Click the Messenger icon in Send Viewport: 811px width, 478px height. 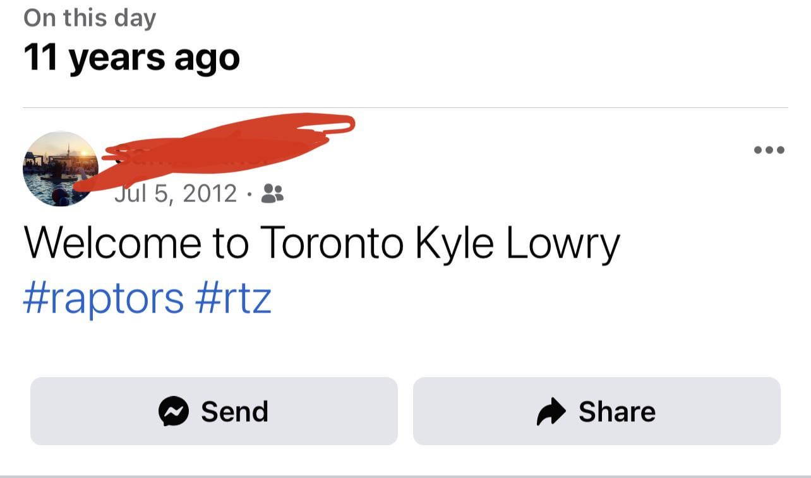(174, 412)
